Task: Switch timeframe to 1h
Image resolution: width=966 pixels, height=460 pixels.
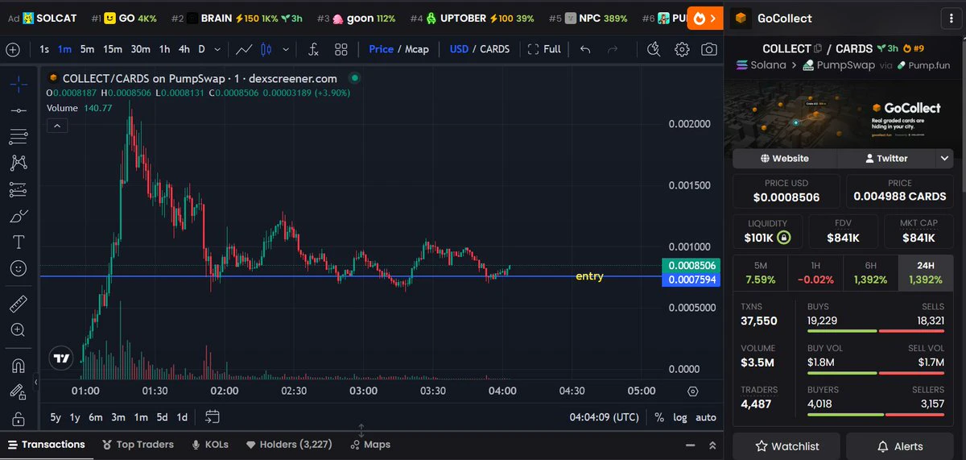Action: [164, 49]
